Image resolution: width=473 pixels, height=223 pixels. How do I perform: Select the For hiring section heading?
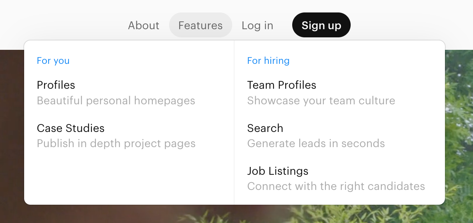click(268, 61)
